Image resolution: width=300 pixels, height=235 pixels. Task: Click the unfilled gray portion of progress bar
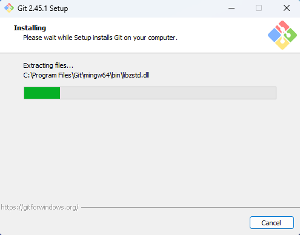[x=168, y=93]
